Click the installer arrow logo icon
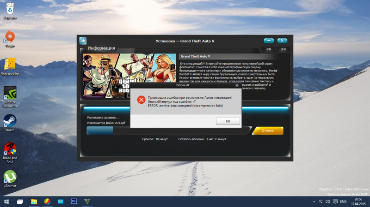 [83, 41]
